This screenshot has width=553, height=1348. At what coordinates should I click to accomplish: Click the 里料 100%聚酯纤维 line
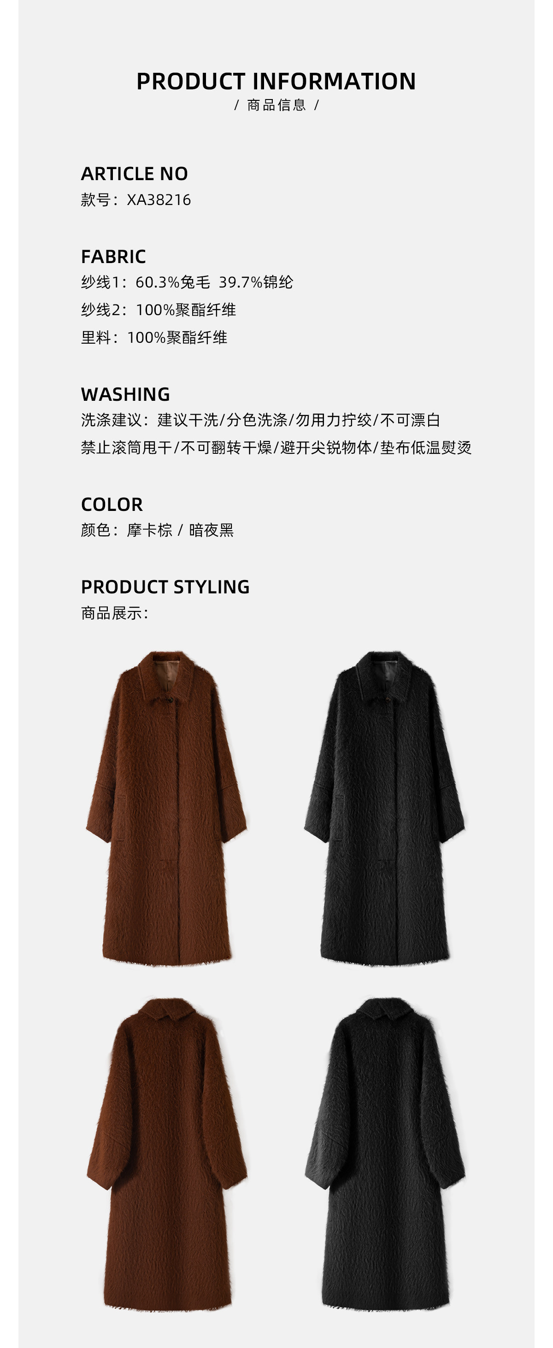(154, 338)
